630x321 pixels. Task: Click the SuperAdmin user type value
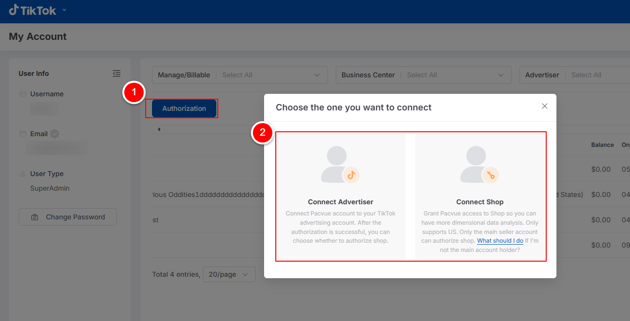(x=50, y=188)
